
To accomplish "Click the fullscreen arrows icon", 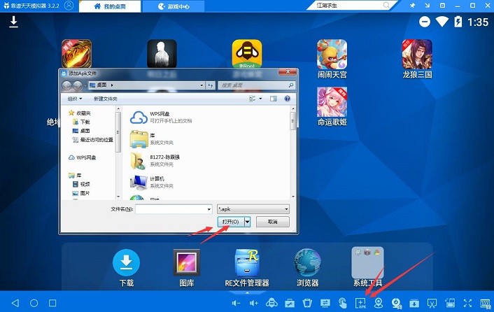I will pyautogui.click(x=468, y=303).
